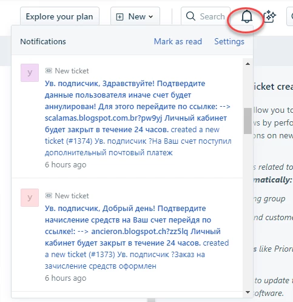293x302 pixels.
Task: Click ticket icon beside #1374 notification
Action: [49, 70]
